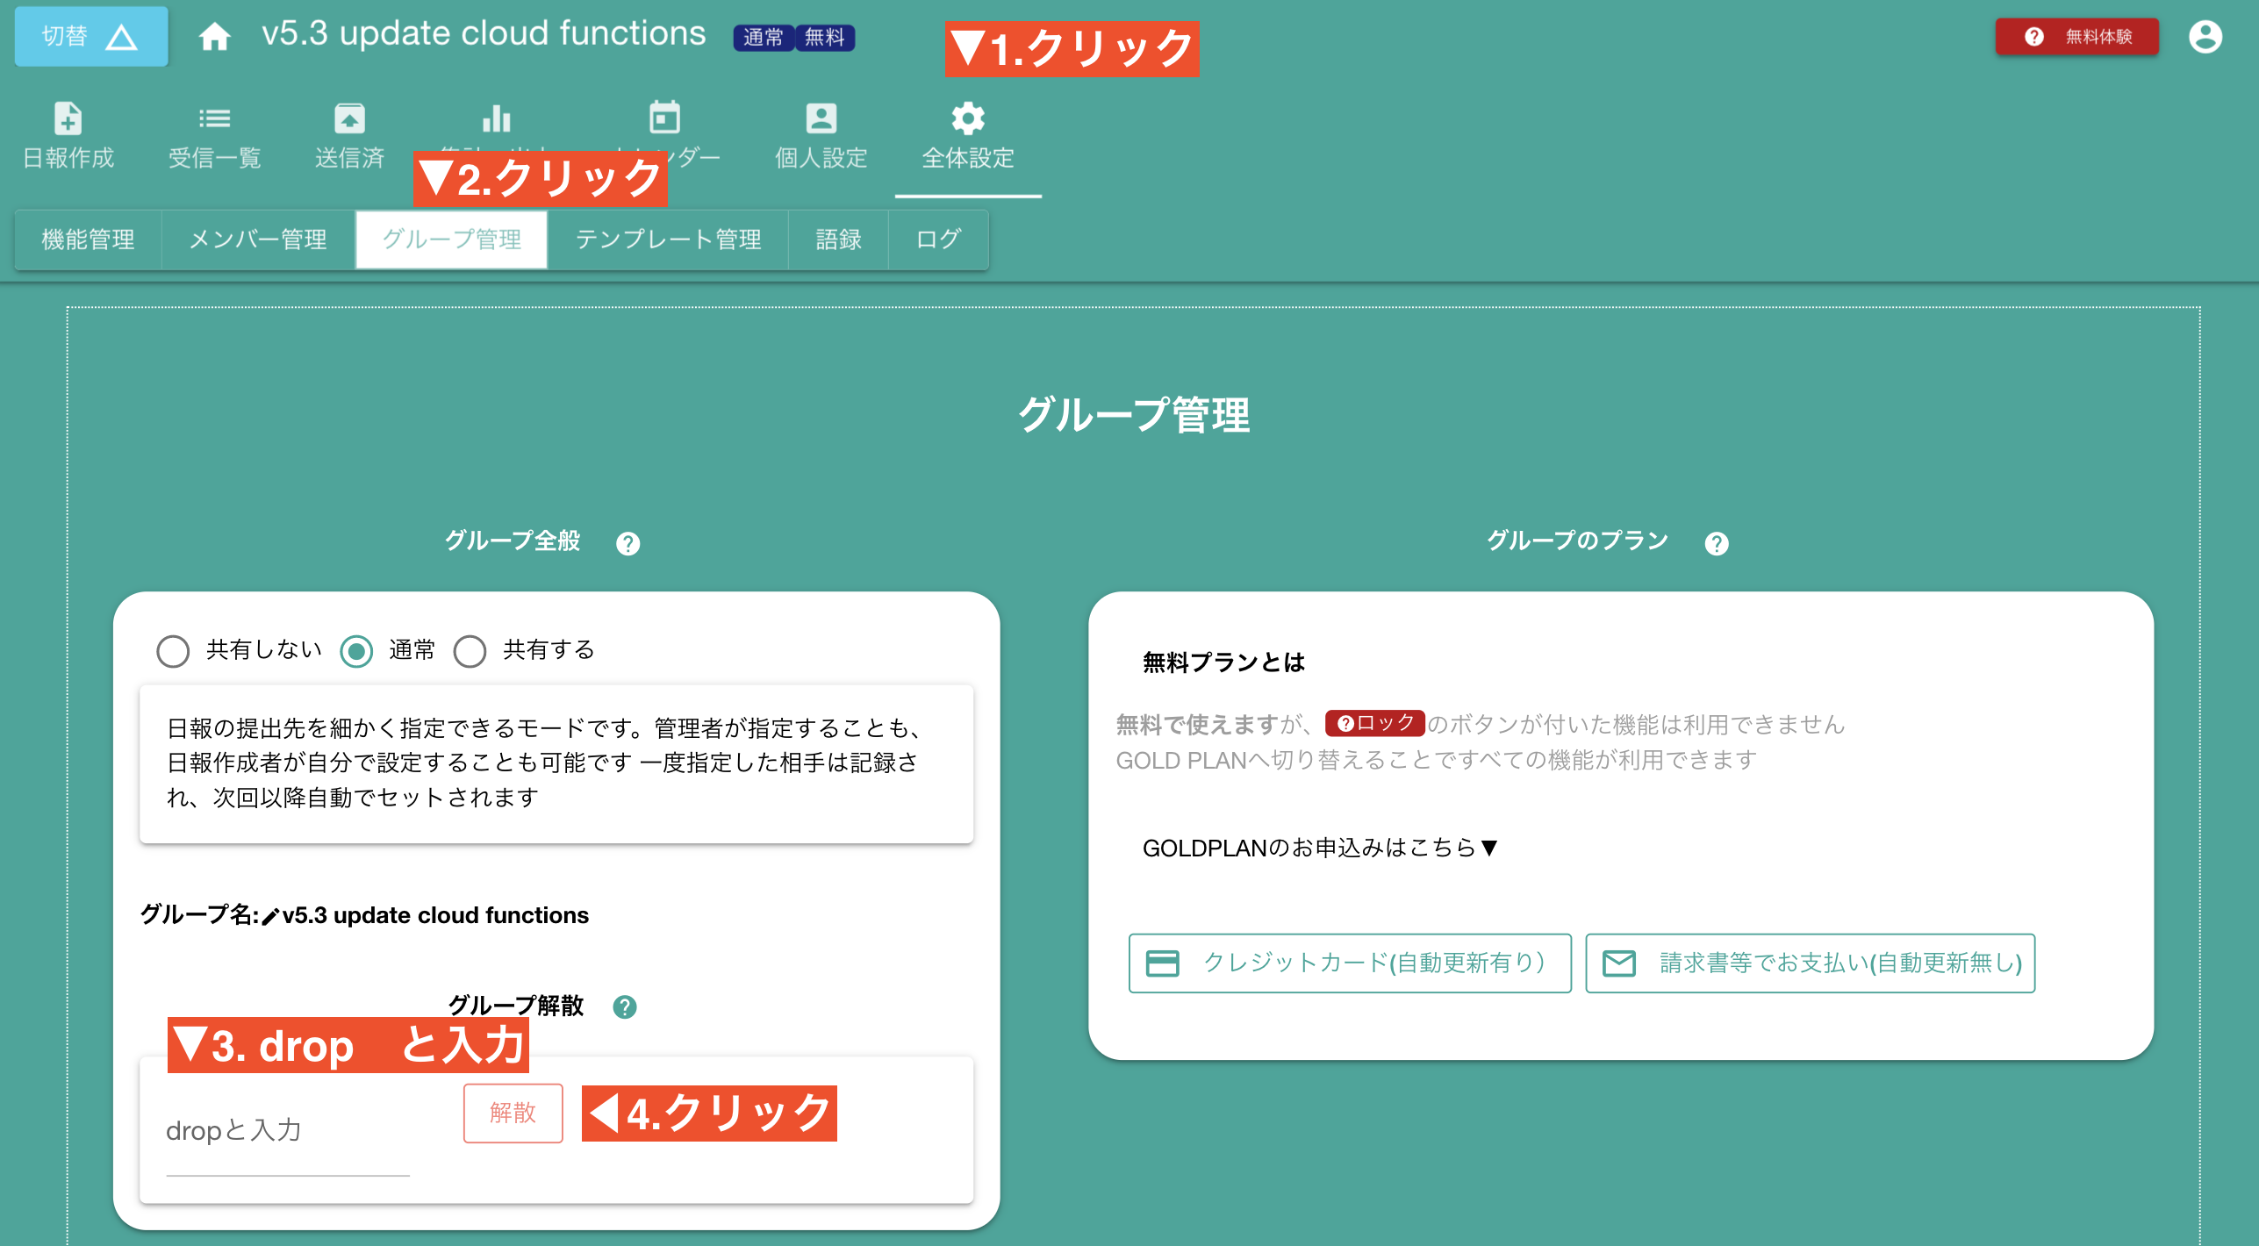The image size is (2259, 1246).
Task: Choose クレジットカード(自動更新有り) payment
Action: click(1350, 963)
